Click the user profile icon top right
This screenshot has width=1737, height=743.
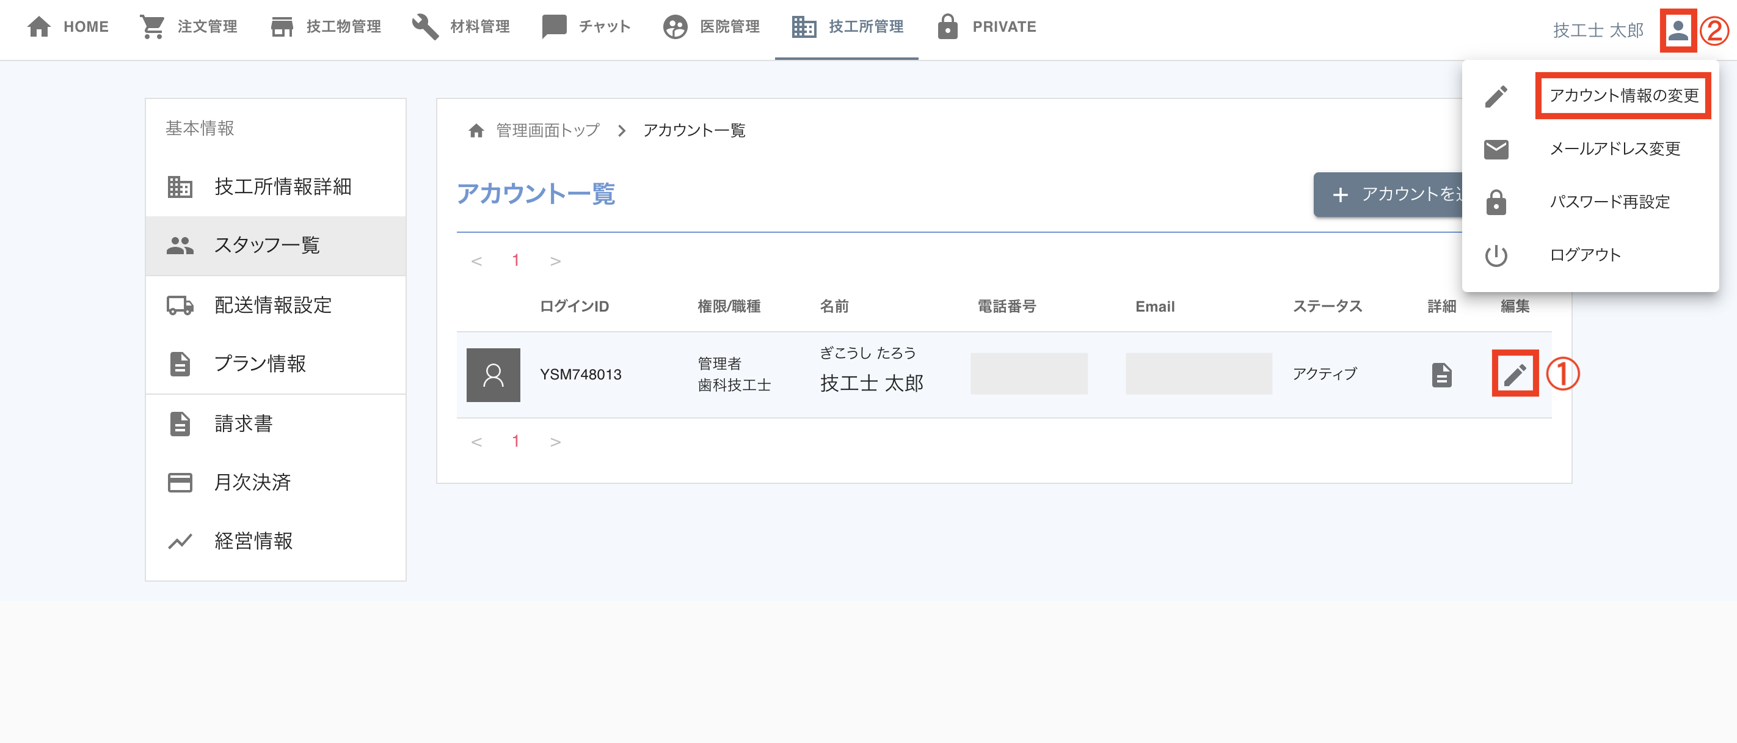tap(1677, 31)
